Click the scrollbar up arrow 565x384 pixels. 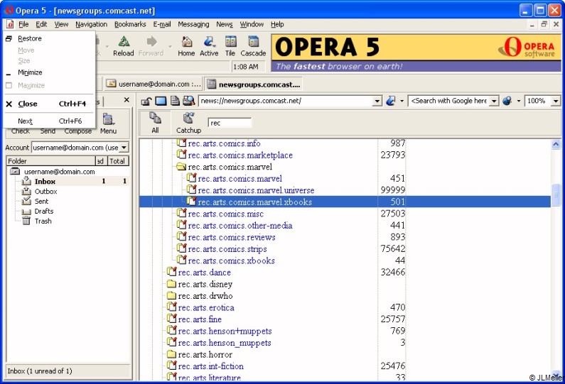[556, 145]
